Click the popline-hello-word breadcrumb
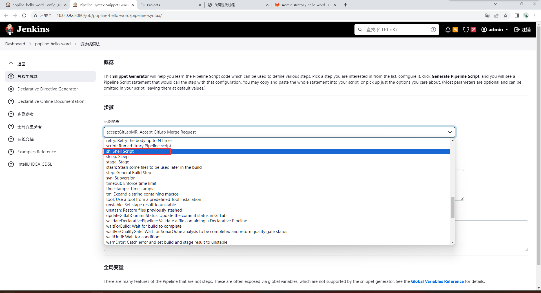Image resolution: width=541 pixels, height=293 pixels. (53, 44)
